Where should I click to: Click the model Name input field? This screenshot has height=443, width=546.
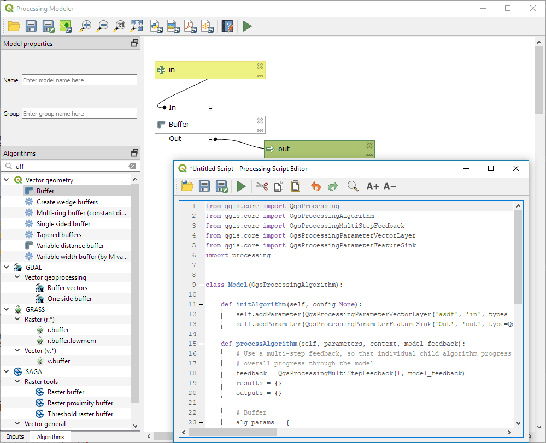tap(79, 80)
